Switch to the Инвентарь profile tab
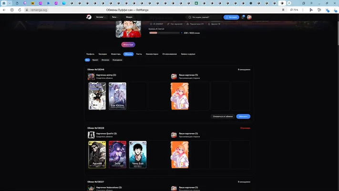The height and width of the screenshot is (191, 339). click(116, 54)
